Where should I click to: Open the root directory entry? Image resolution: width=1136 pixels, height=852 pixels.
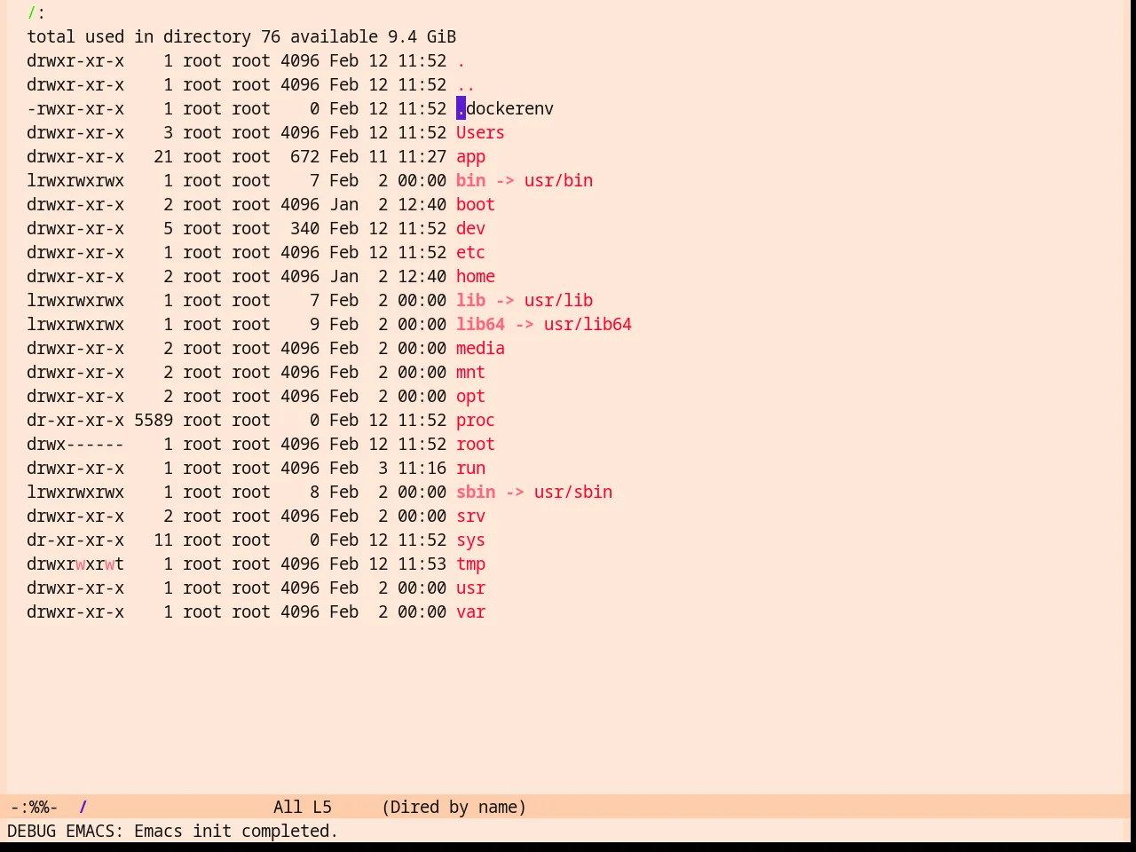coord(476,445)
